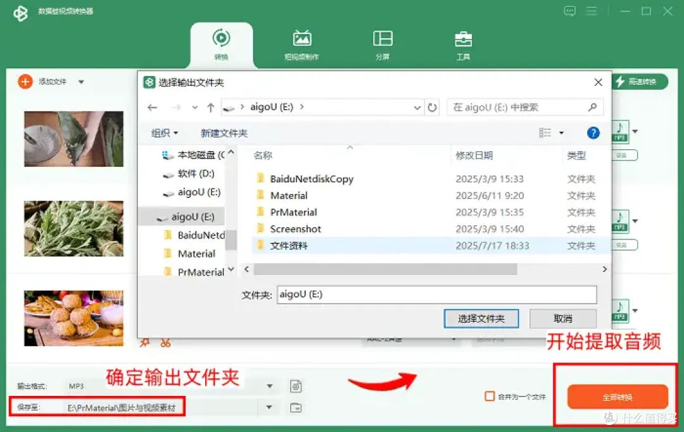Open the save path dropdown arrow
The width and height of the screenshot is (684, 432).
tap(269, 407)
